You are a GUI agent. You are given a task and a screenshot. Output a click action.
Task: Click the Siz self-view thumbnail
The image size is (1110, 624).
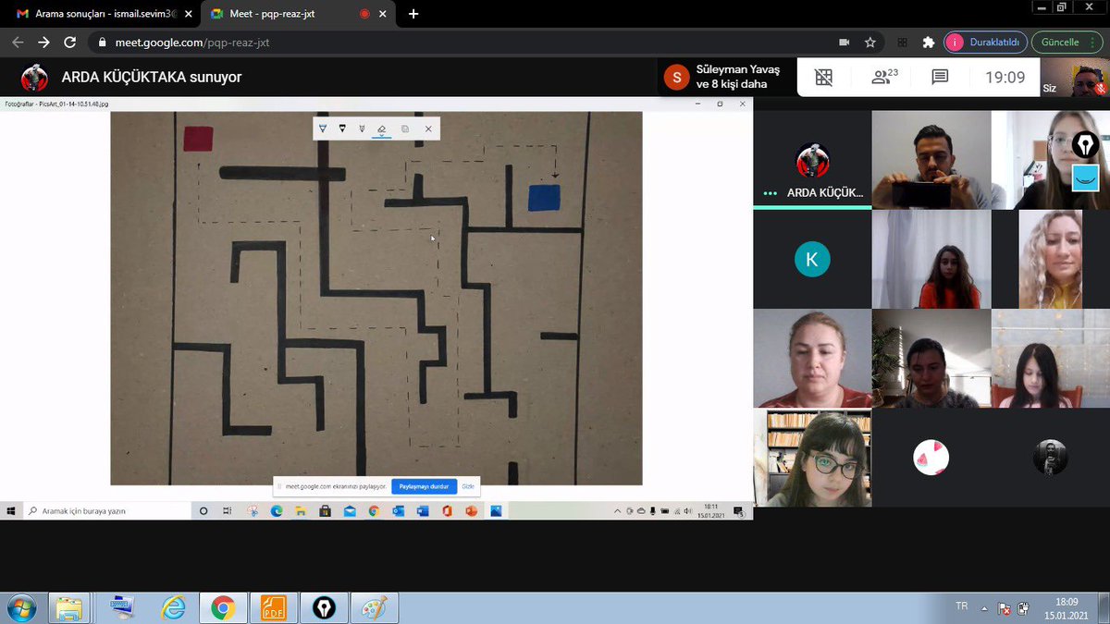(x=1076, y=78)
